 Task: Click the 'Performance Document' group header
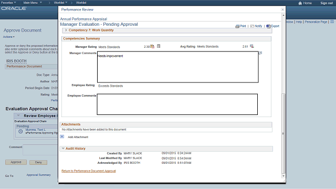pos(24,67)
